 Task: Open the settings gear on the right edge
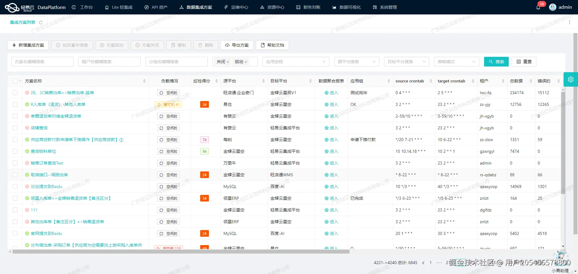(x=571, y=79)
